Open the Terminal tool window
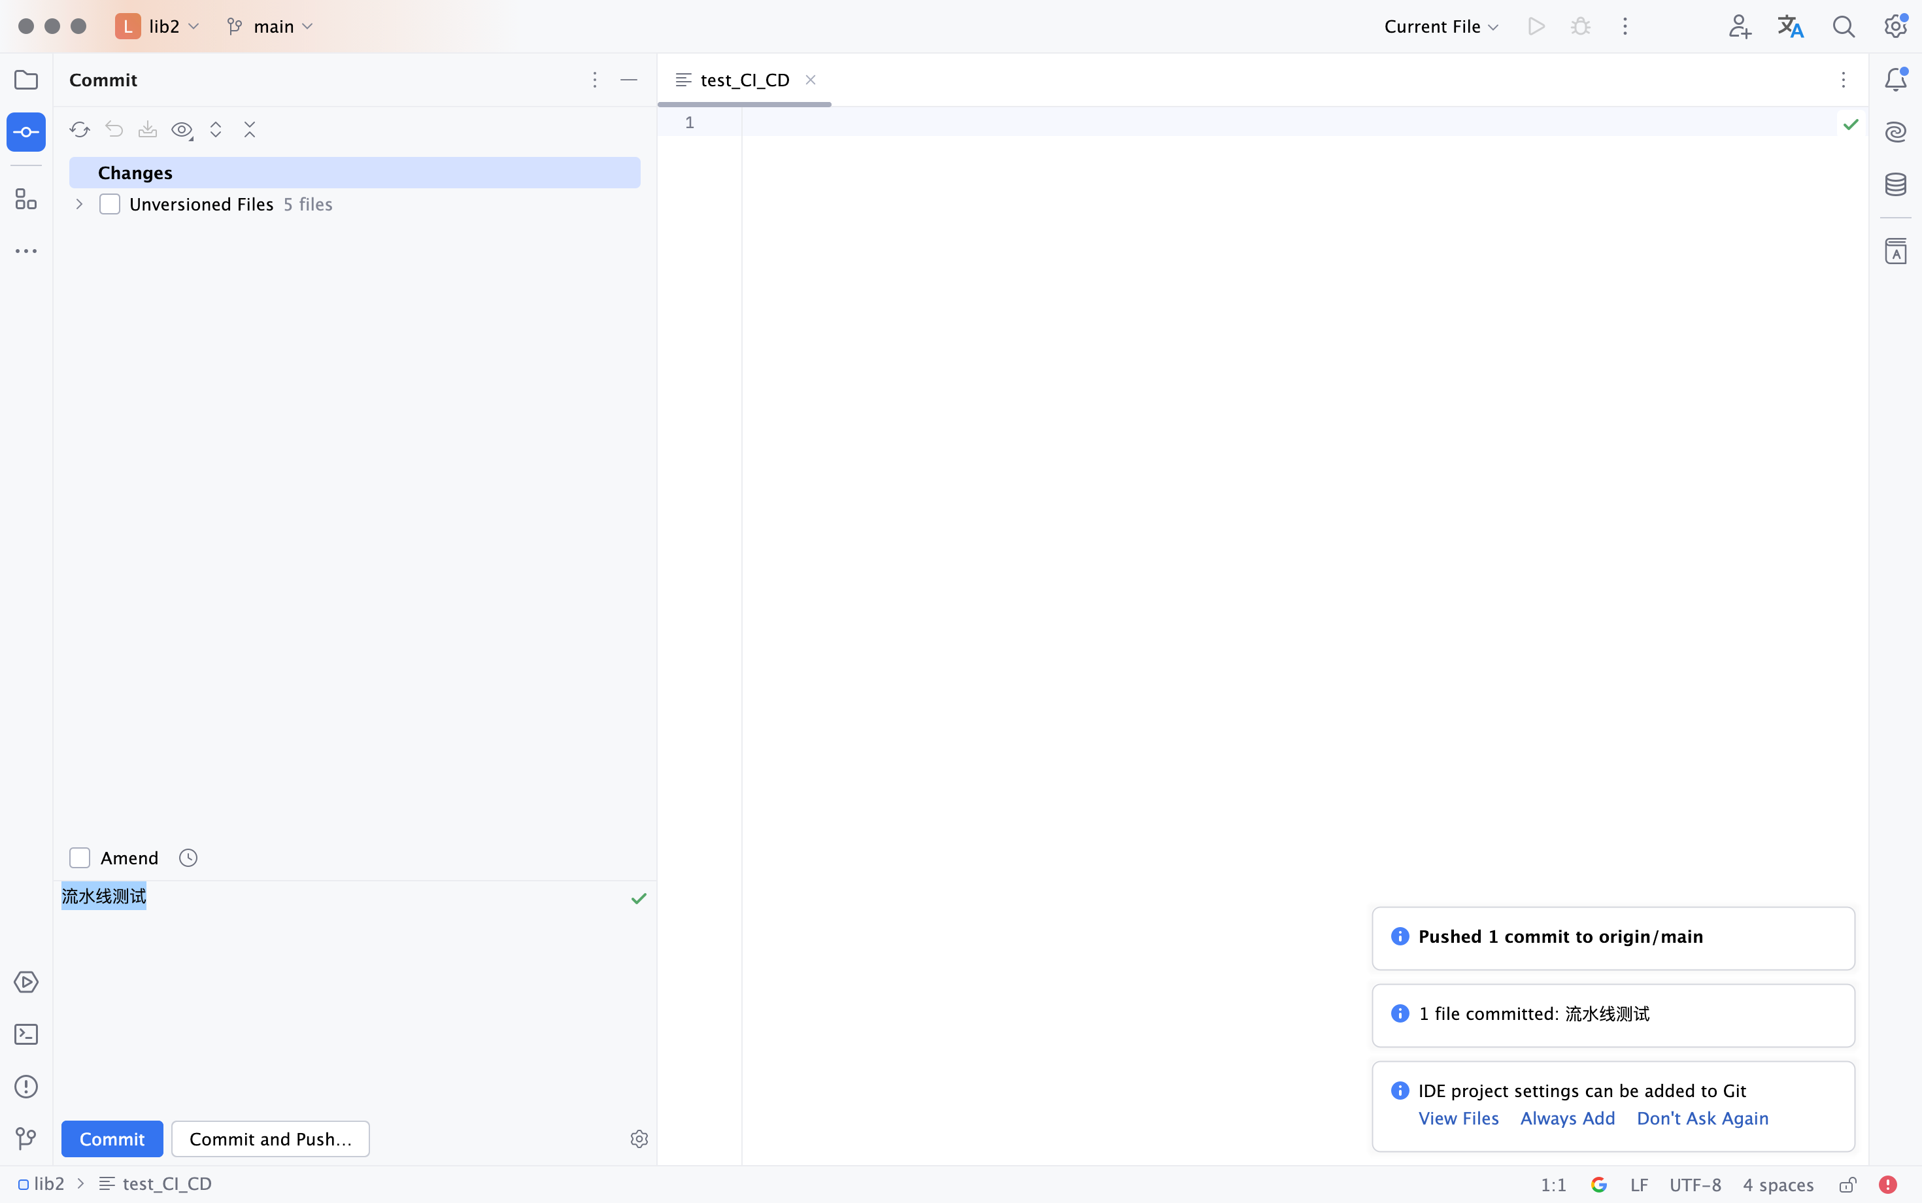The width and height of the screenshot is (1922, 1203). [x=26, y=1034]
